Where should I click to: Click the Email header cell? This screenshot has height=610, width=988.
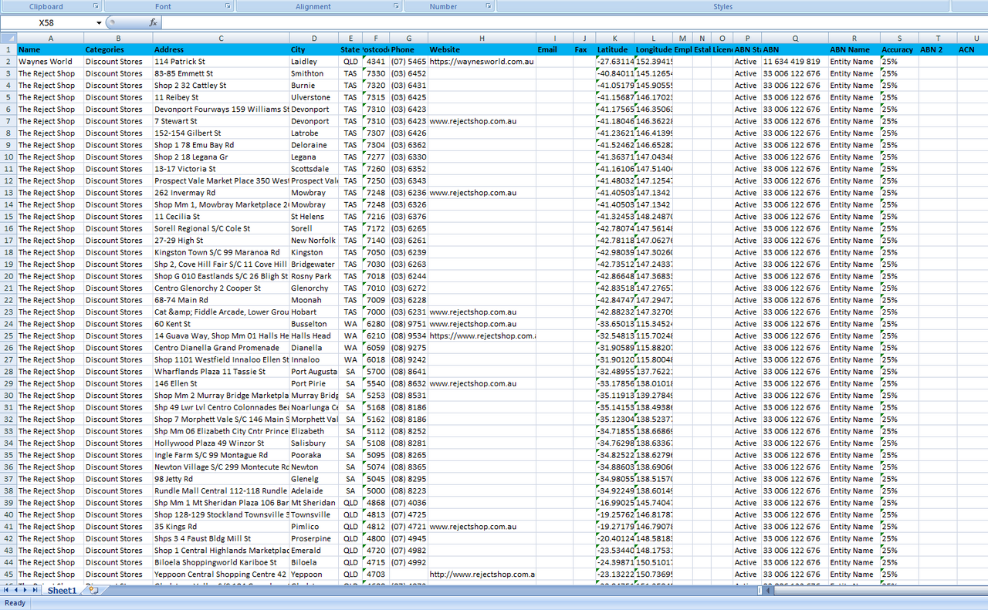click(555, 49)
